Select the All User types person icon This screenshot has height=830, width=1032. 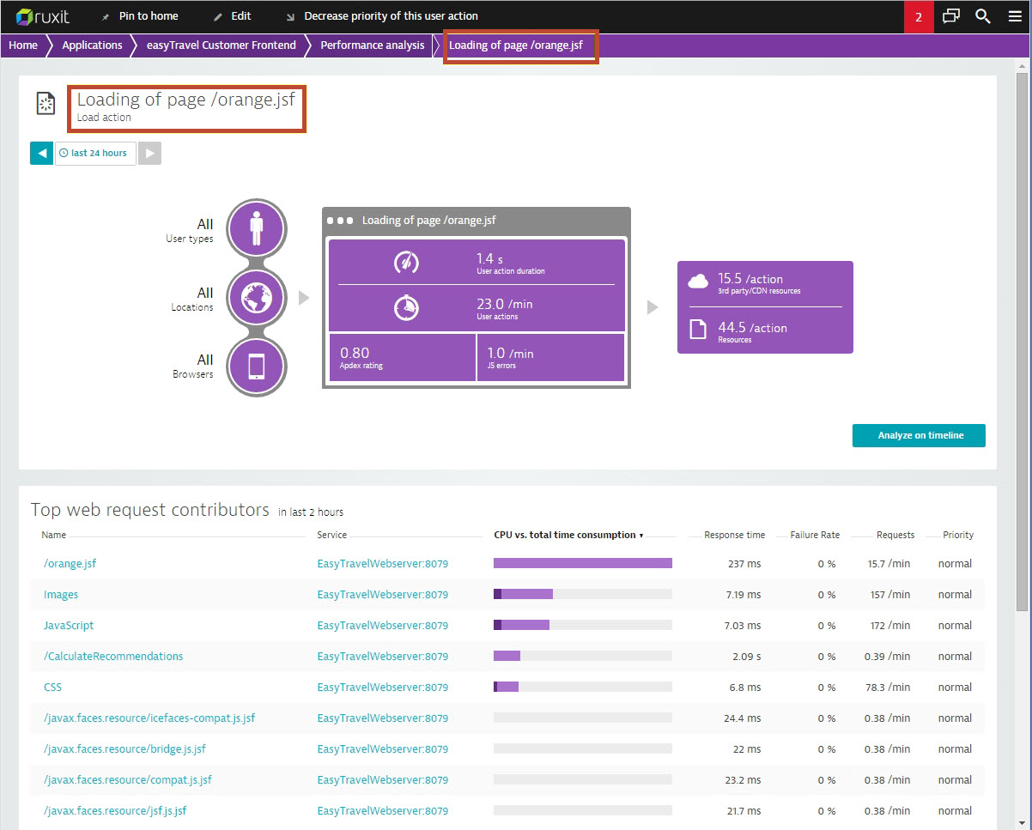pos(257,228)
